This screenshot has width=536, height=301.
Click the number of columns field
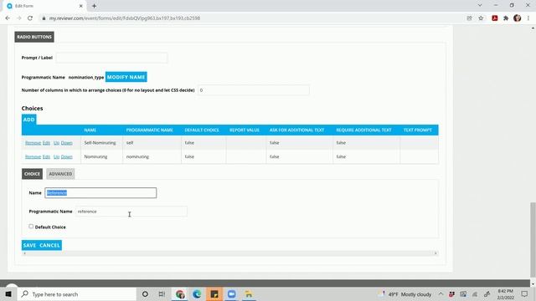tap(253, 90)
